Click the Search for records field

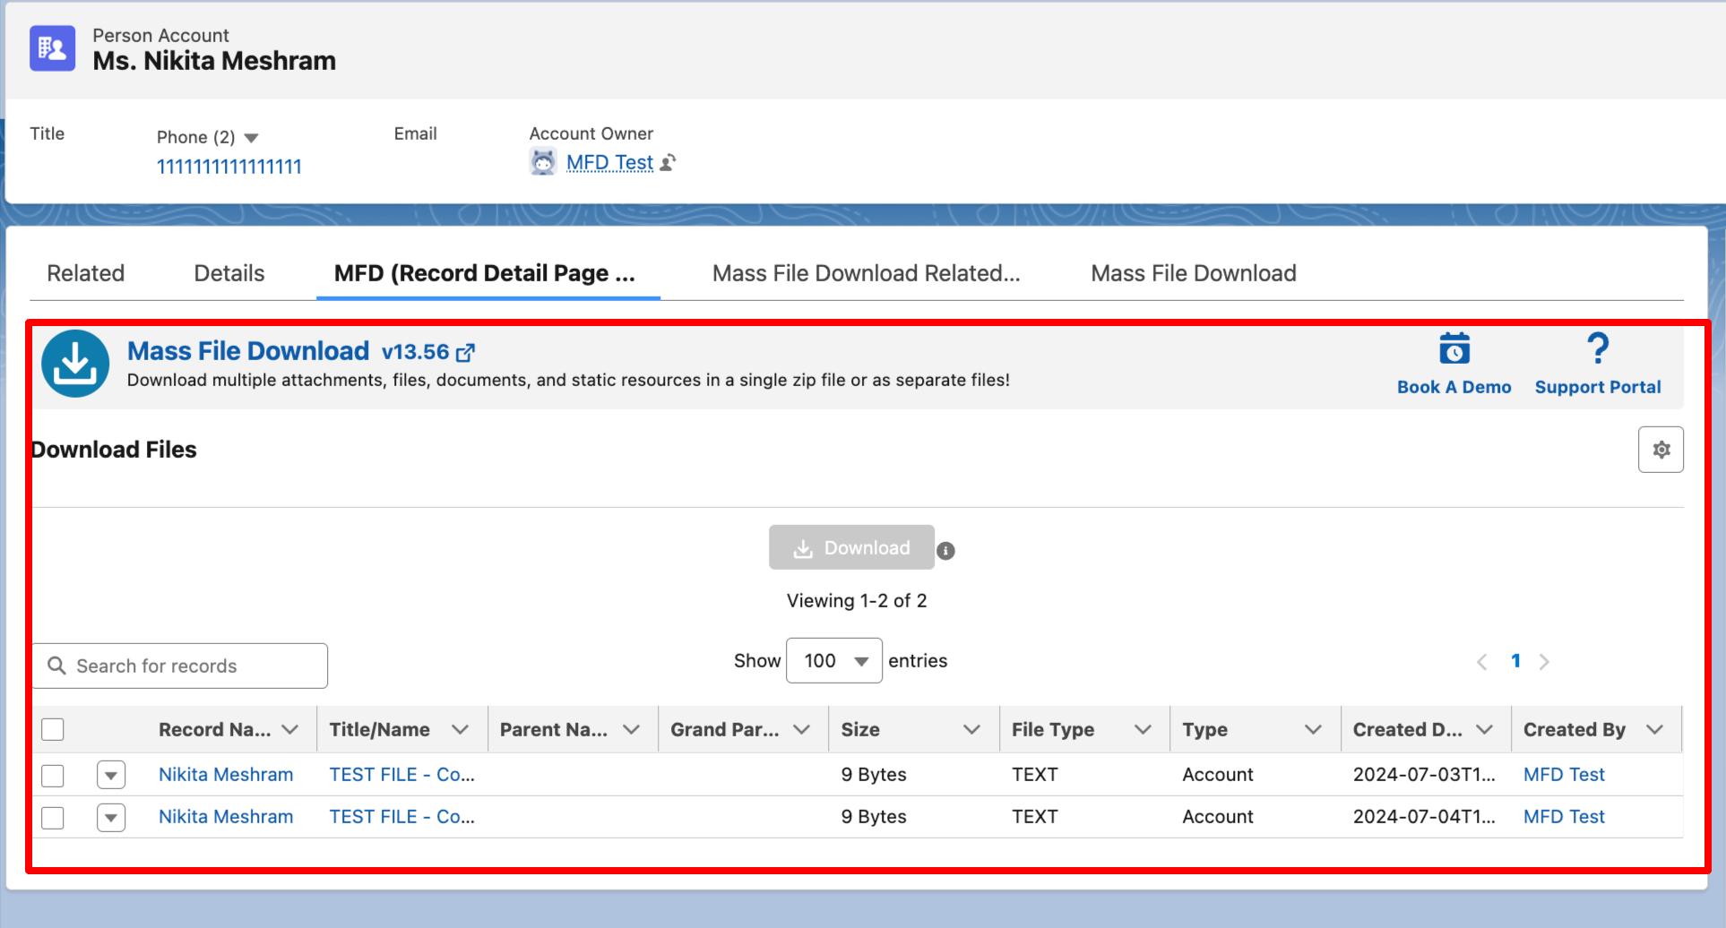[x=180, y=666]
